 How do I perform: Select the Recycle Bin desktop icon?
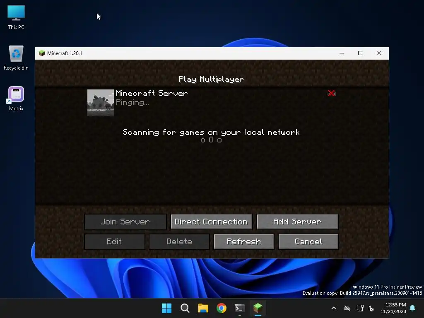click(16, 58)
